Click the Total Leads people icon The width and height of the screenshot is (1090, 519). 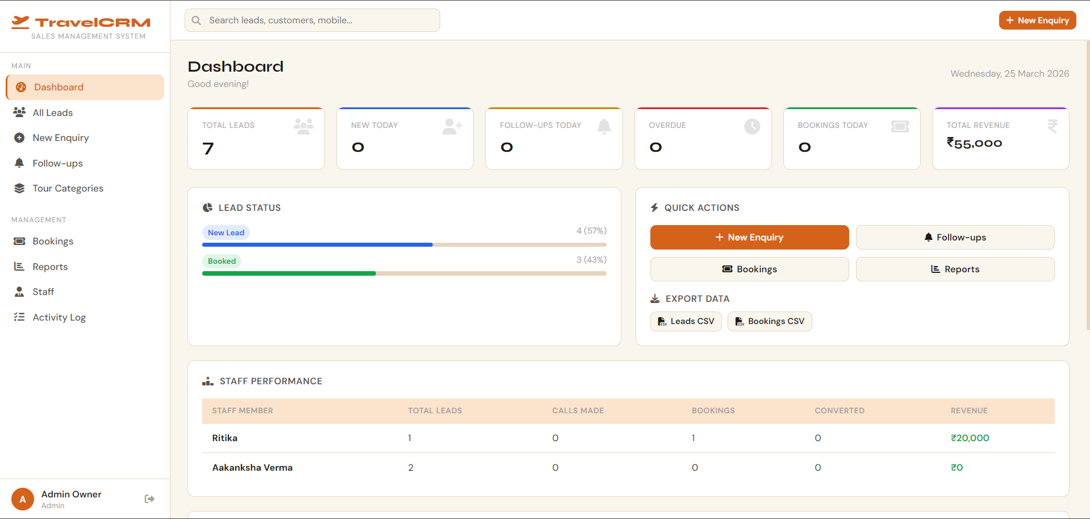click(303, 126)
